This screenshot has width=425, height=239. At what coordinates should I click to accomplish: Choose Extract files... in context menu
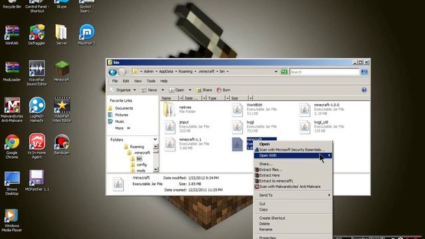293,170
